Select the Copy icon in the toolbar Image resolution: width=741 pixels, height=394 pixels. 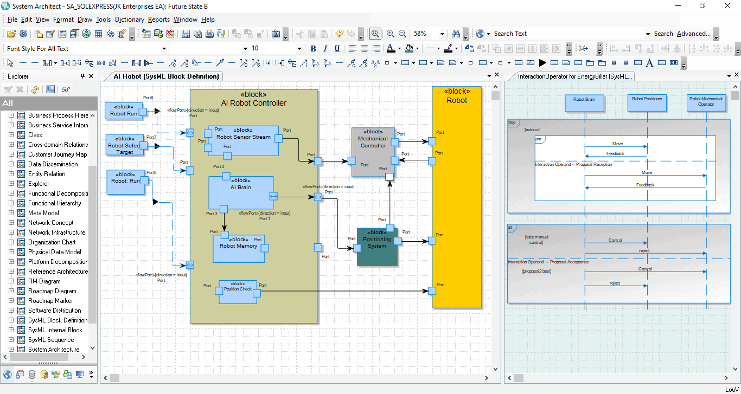(311, 34)
